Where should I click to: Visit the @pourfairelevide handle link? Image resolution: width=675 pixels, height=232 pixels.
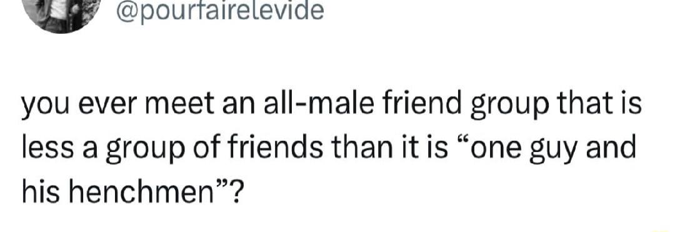pyautogui.click(x=221, y=11)
